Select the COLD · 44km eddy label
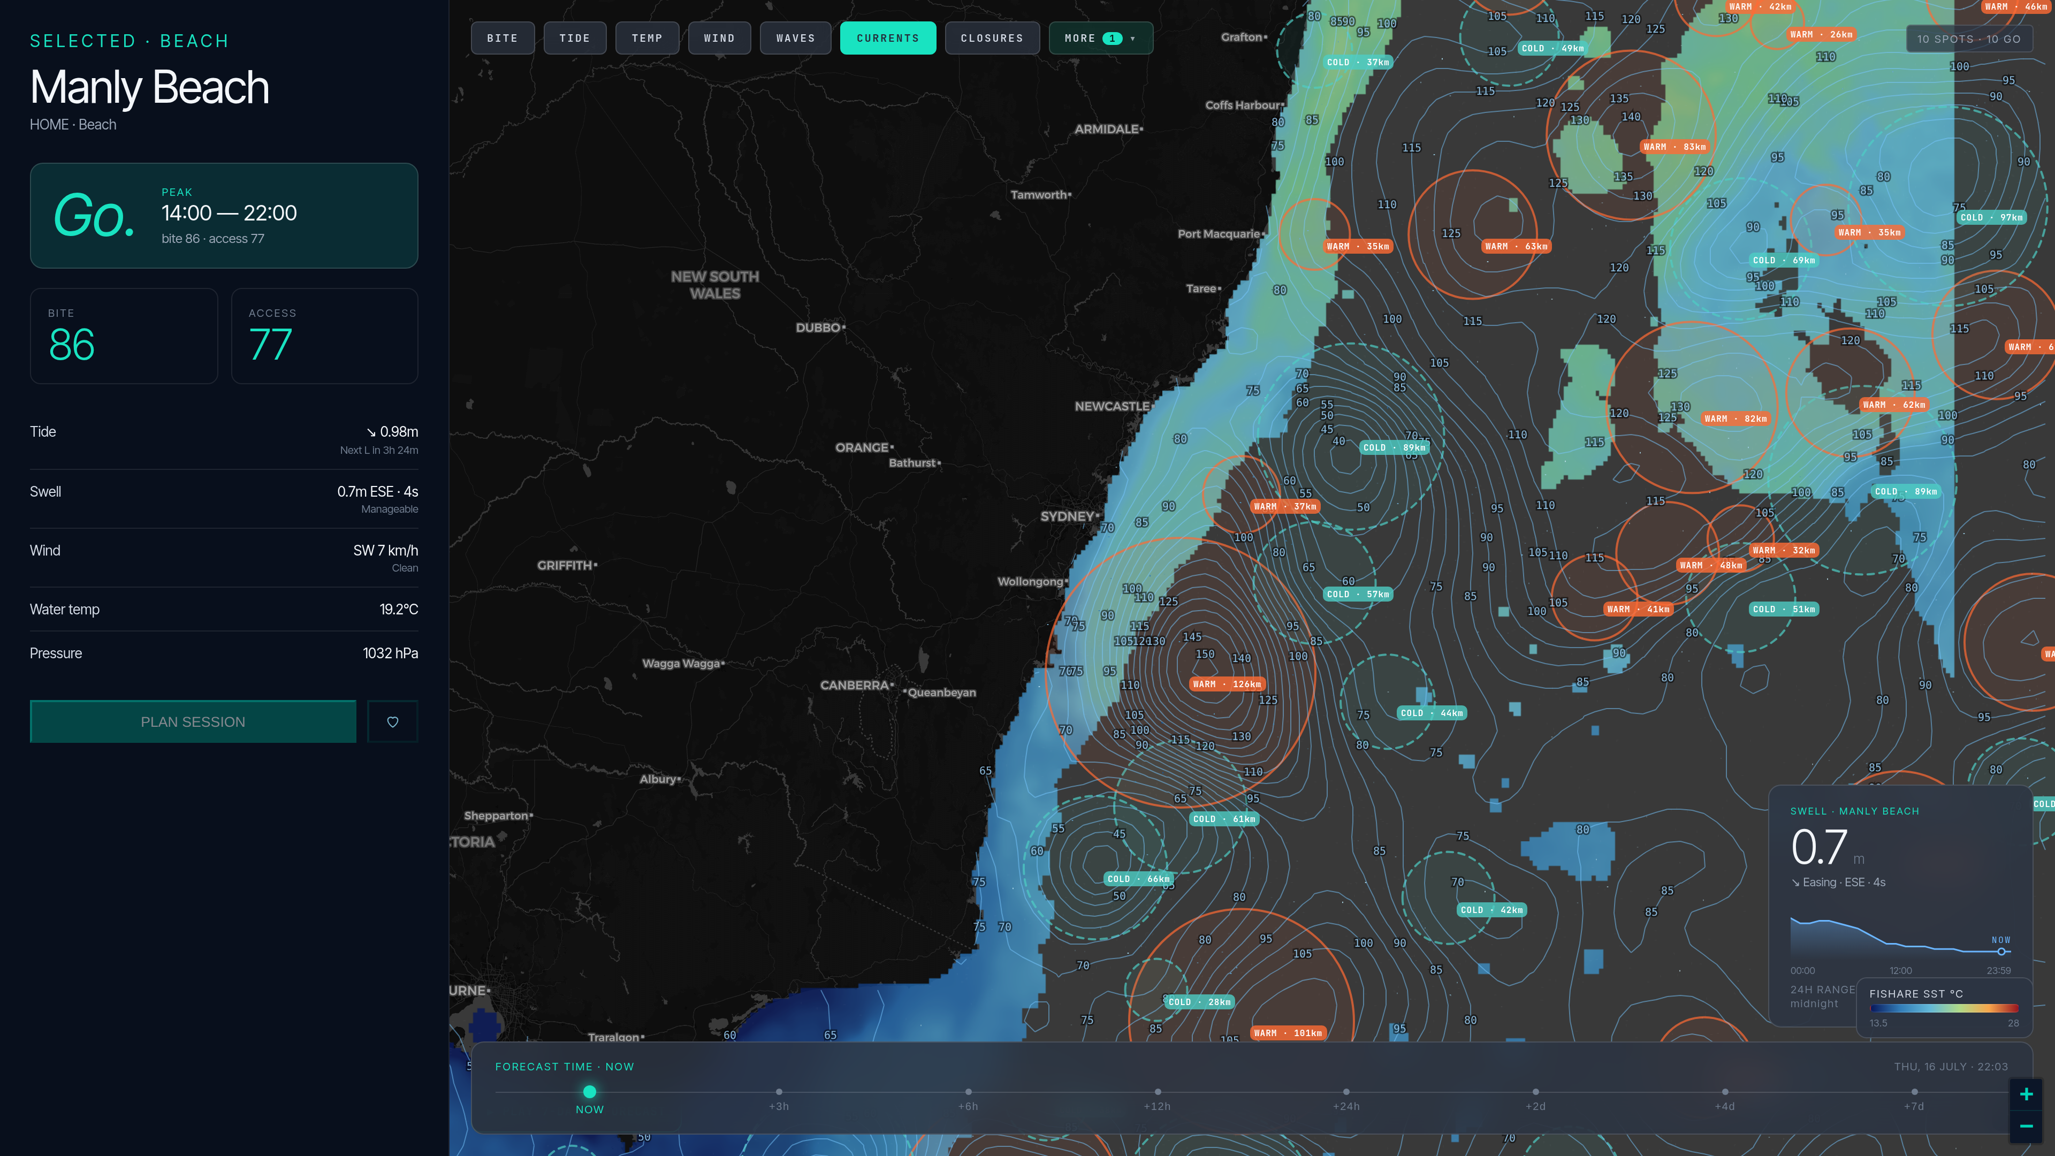The image size is (2055, 1156). tap(1432, 713)
